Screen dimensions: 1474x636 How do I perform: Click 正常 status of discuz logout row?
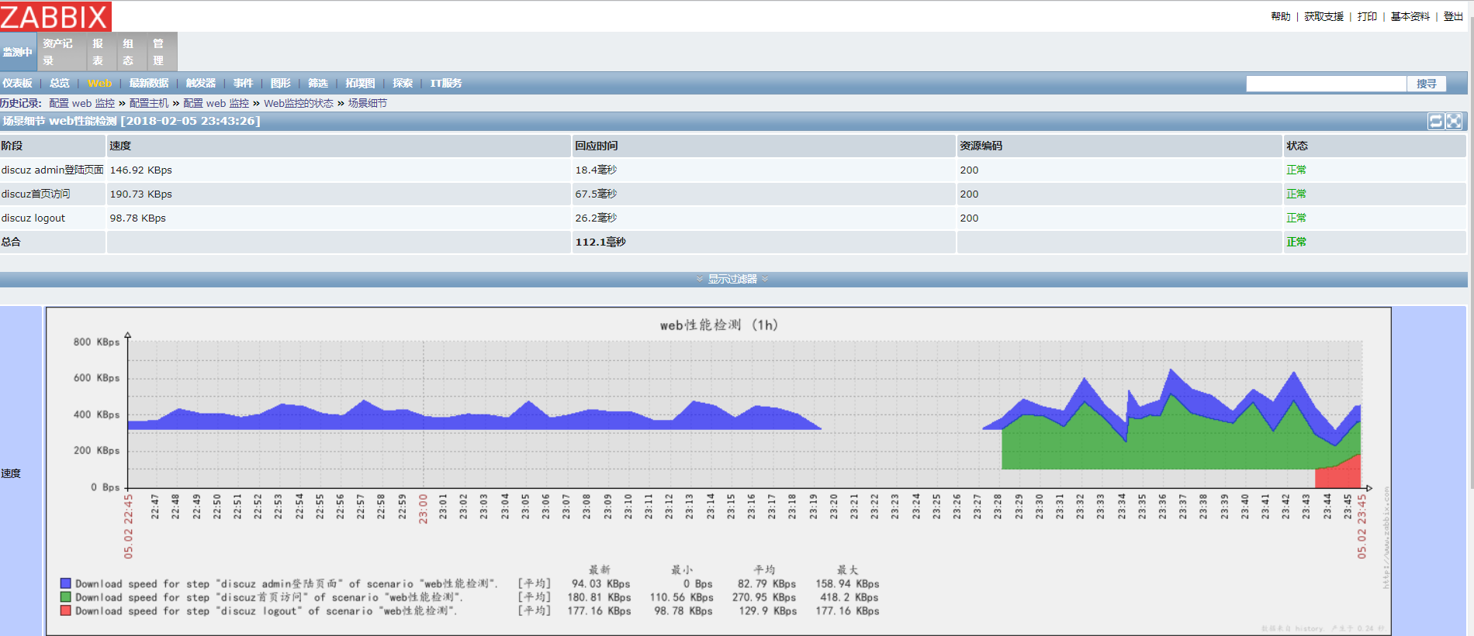click(1296, 218)
